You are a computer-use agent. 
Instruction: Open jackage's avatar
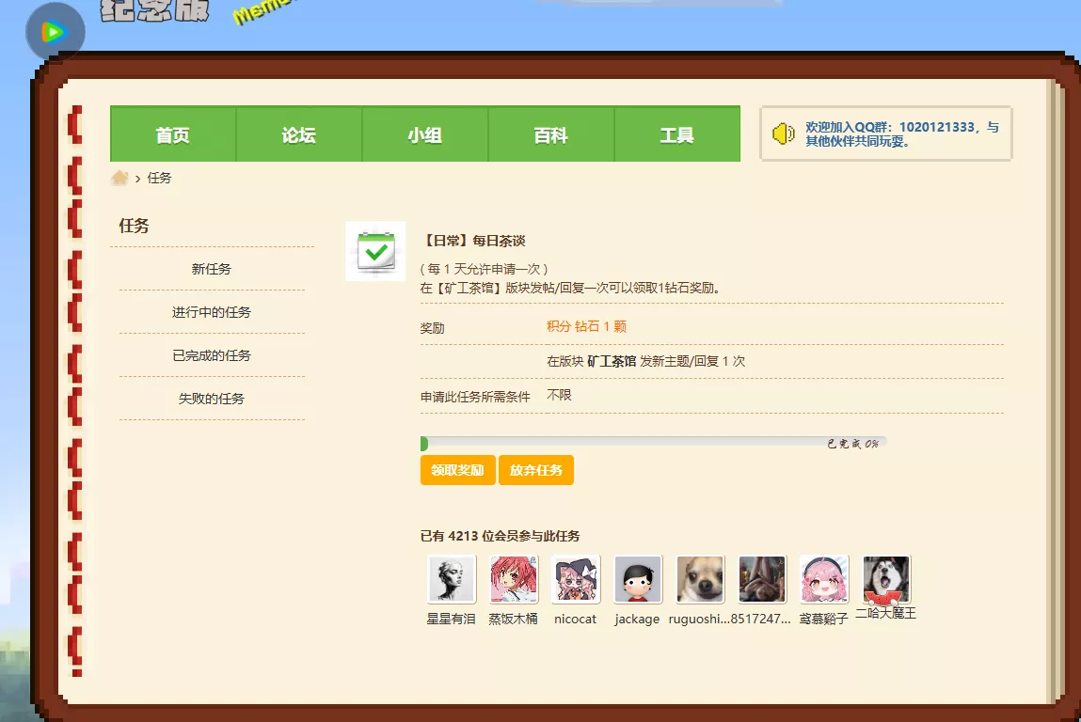[x=638, y=579]
